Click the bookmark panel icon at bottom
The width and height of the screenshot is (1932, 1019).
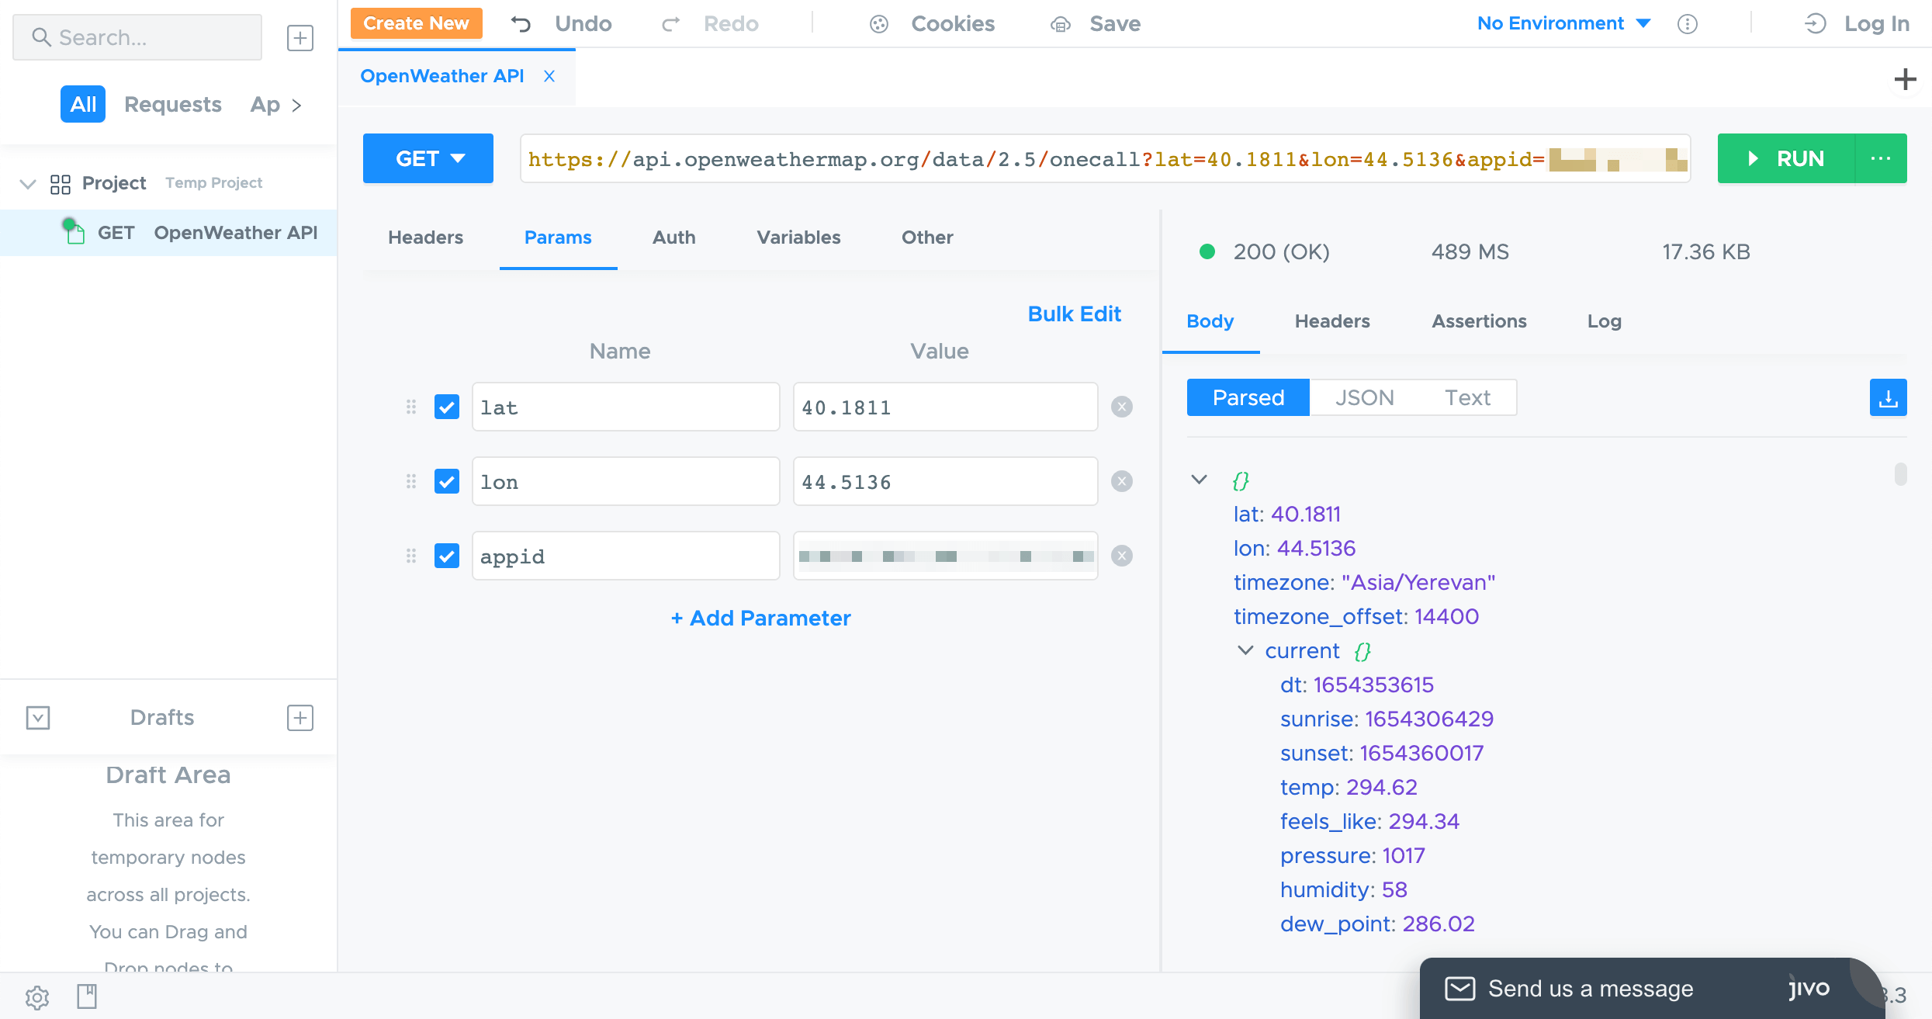(x=87, y=996)
